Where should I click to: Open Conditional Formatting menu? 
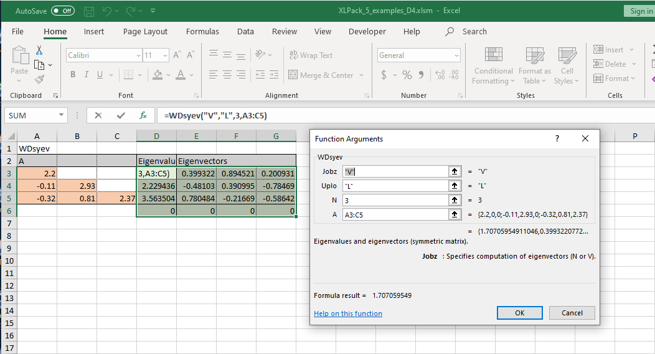(x=493, y=65)
